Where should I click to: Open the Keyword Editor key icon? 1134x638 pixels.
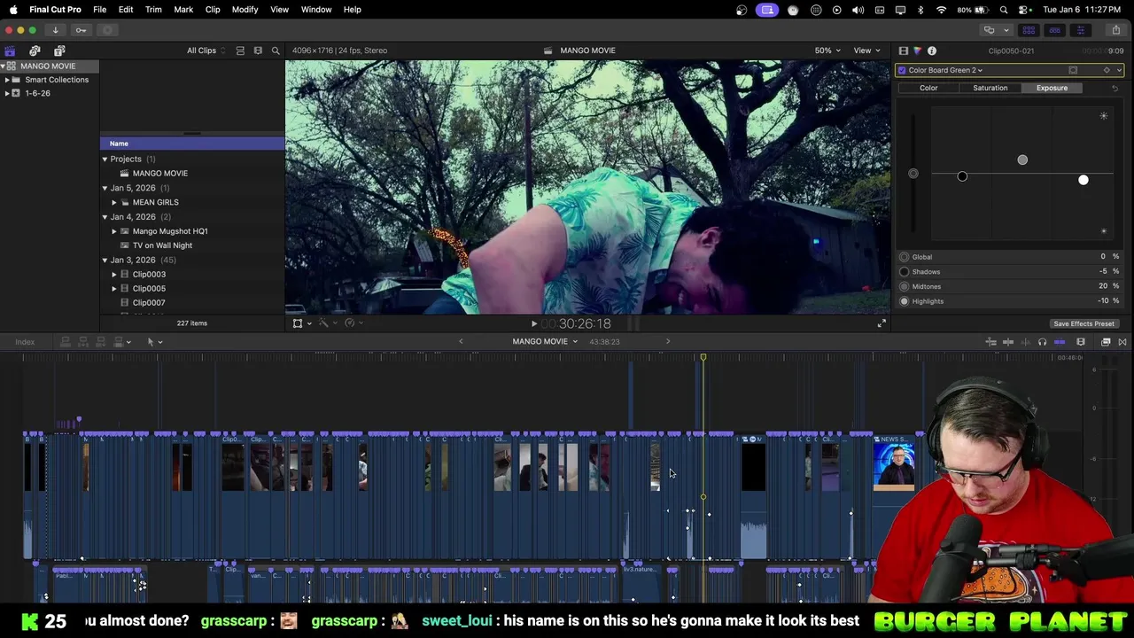tap(81, 30)
